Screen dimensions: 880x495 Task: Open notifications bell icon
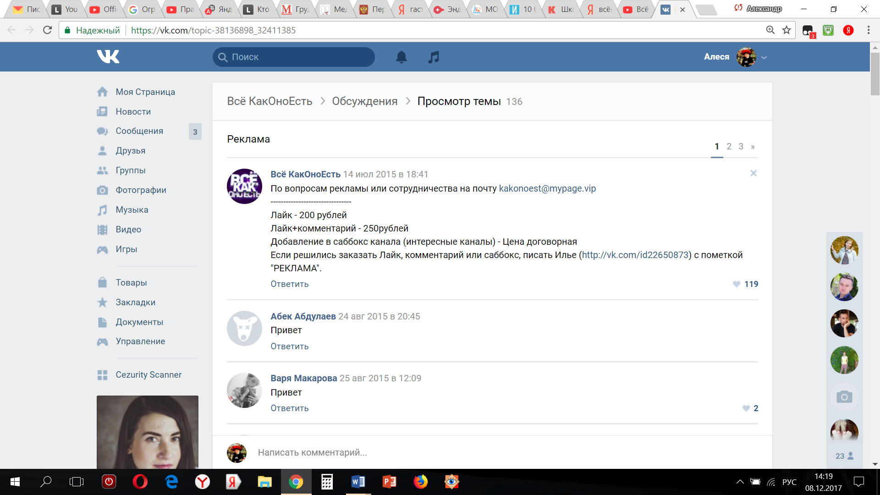point(401,57)
